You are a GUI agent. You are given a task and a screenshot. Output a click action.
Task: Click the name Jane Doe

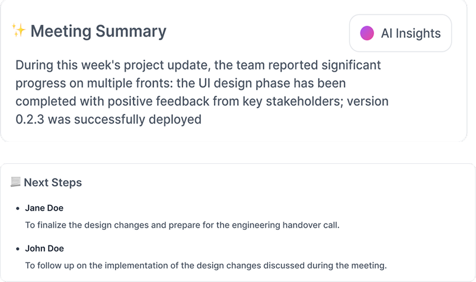tap(44, 208)
